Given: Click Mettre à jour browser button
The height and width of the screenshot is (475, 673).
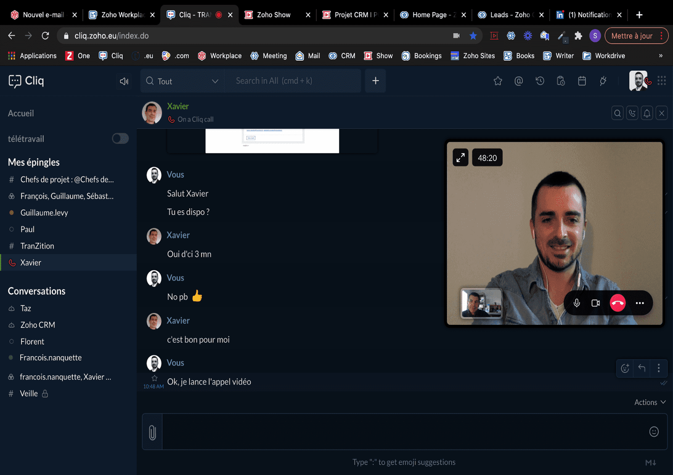Looking at the screenshot, I should coord(632,36).
